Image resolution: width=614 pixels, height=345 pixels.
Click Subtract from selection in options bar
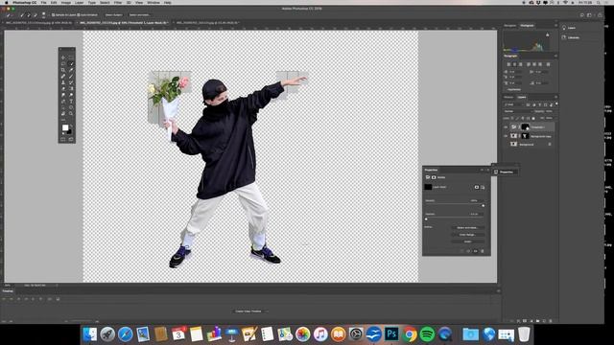pyautogui.click(x=35, y=15)
